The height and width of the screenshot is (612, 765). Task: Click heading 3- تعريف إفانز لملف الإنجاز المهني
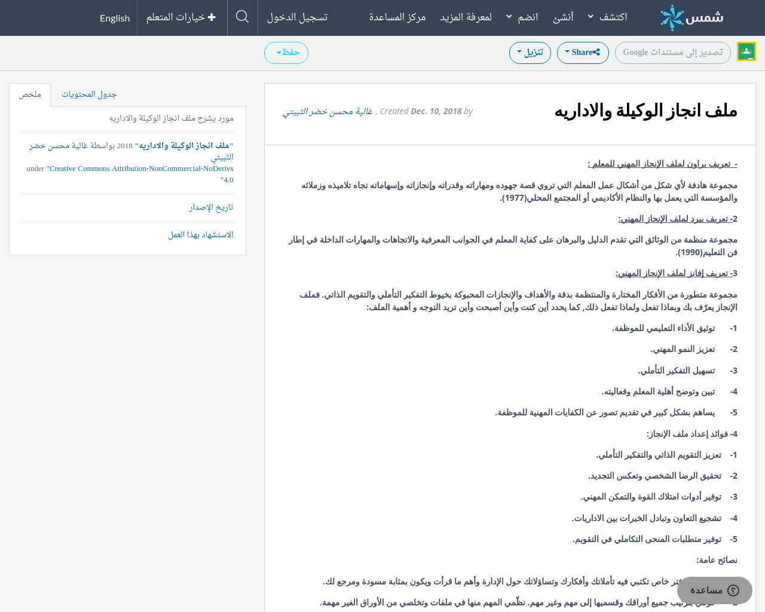click(677, 273)
